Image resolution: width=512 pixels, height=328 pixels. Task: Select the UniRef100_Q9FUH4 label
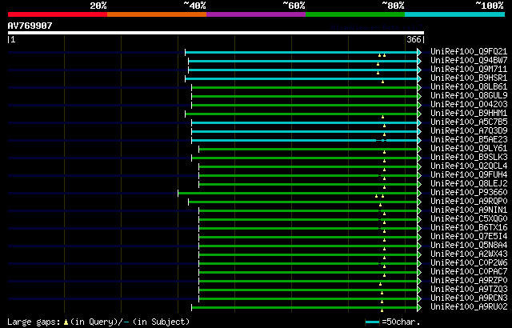click(469, 174)
